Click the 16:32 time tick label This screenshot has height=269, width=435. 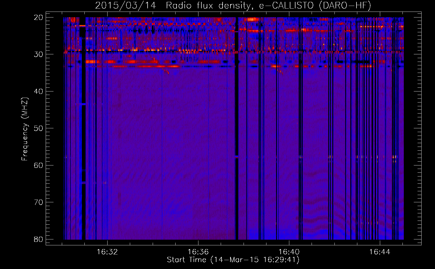(107, 252)
